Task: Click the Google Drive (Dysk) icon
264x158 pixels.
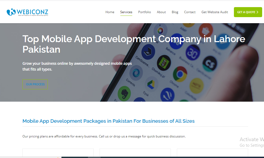Action: [x=152, y=84]
